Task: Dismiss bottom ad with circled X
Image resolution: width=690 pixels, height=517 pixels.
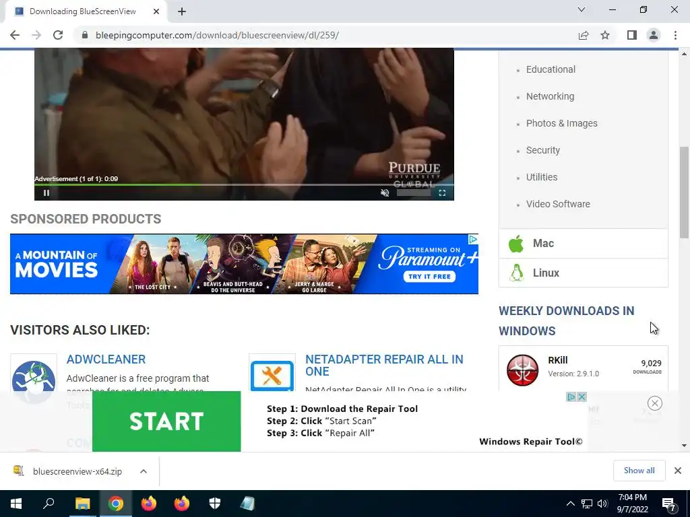Action: [x=655, y=403]
